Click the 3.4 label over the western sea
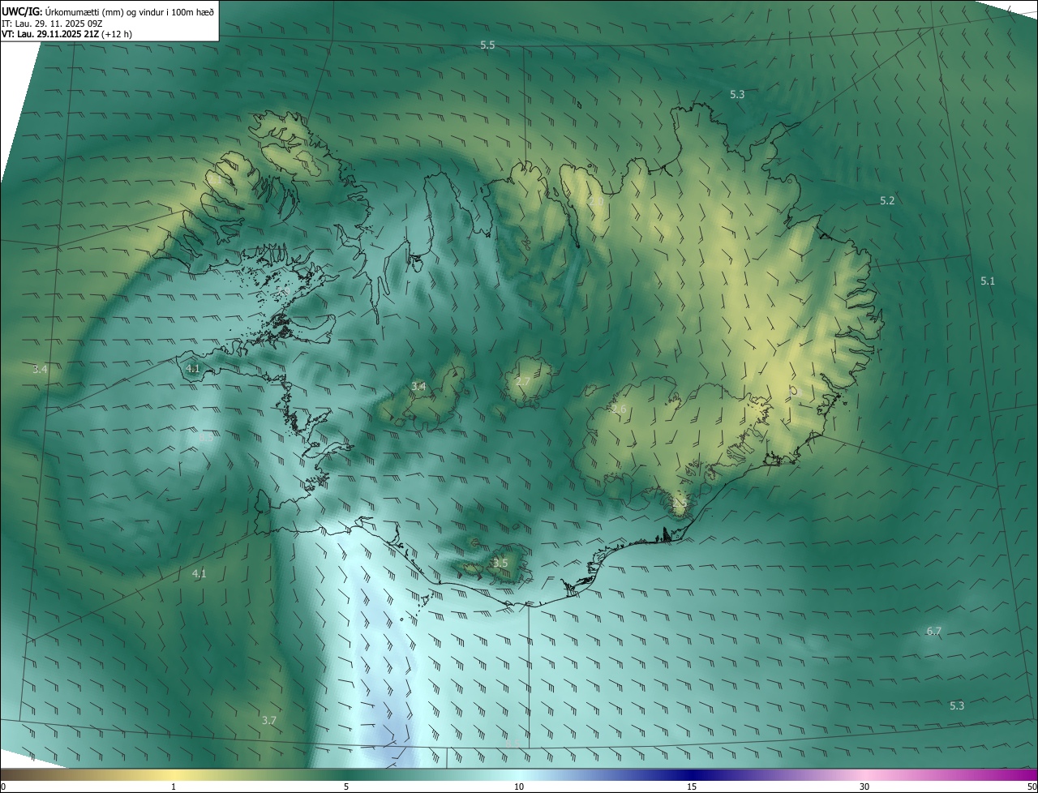The width and height of the screenshot is (1038, 793). click(40, 369)
